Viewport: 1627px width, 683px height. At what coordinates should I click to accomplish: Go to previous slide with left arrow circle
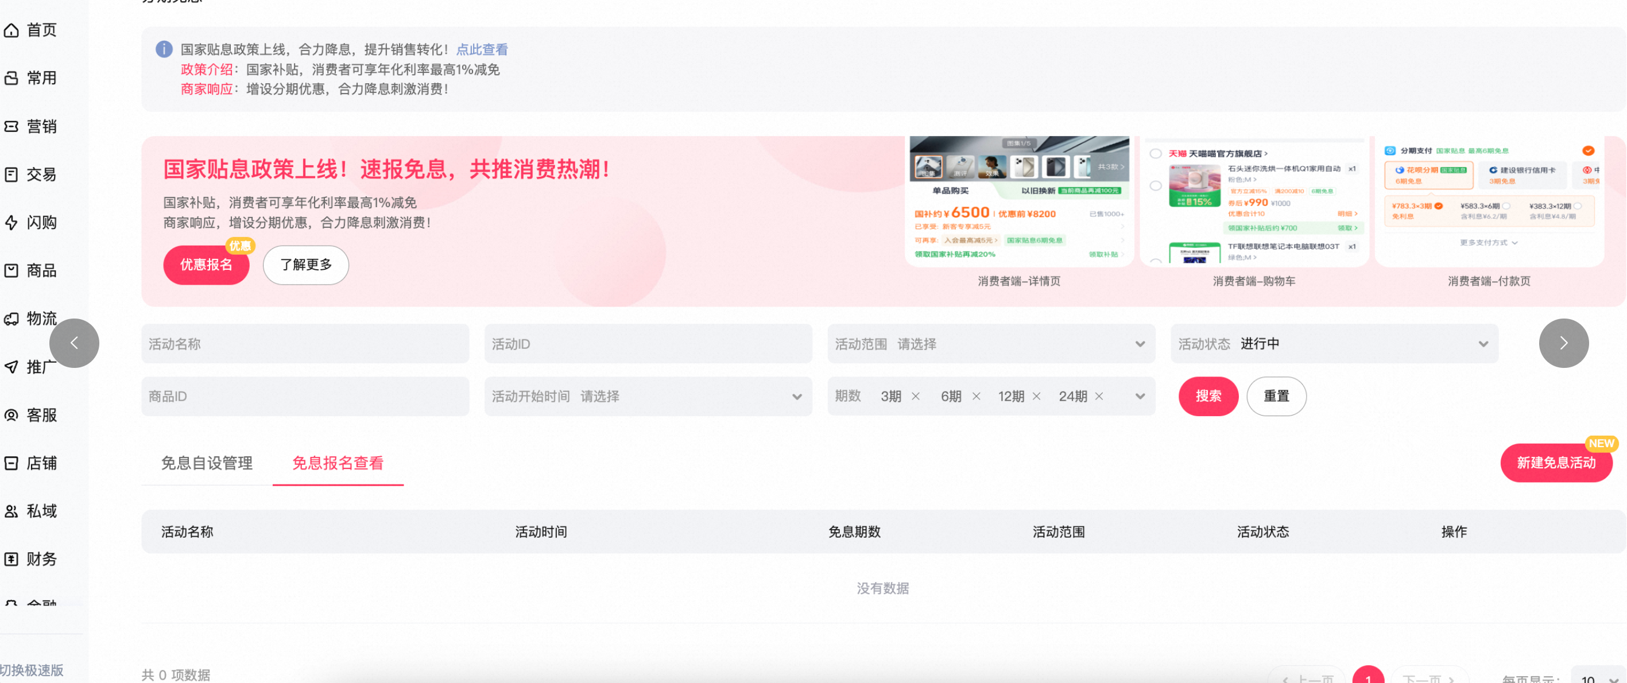[74, 343]
